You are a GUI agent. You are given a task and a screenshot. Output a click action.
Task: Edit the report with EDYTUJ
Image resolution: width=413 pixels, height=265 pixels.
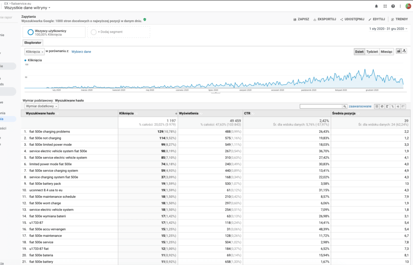[x=377, y=19]
